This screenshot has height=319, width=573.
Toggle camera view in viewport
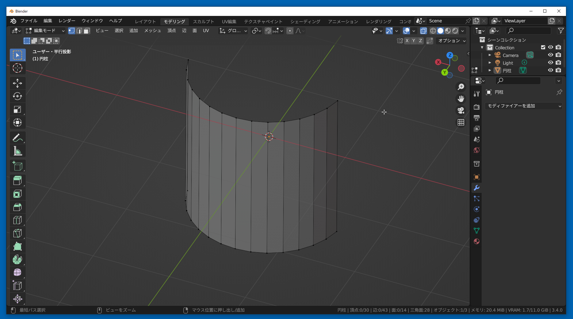coord(461,111)
